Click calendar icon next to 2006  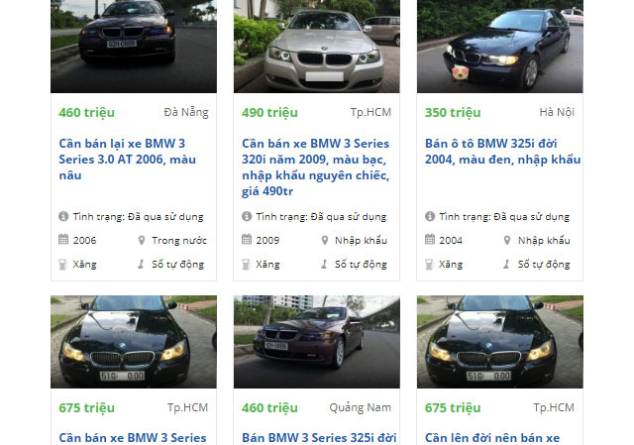pyautogui.click(x=63, y=240)
